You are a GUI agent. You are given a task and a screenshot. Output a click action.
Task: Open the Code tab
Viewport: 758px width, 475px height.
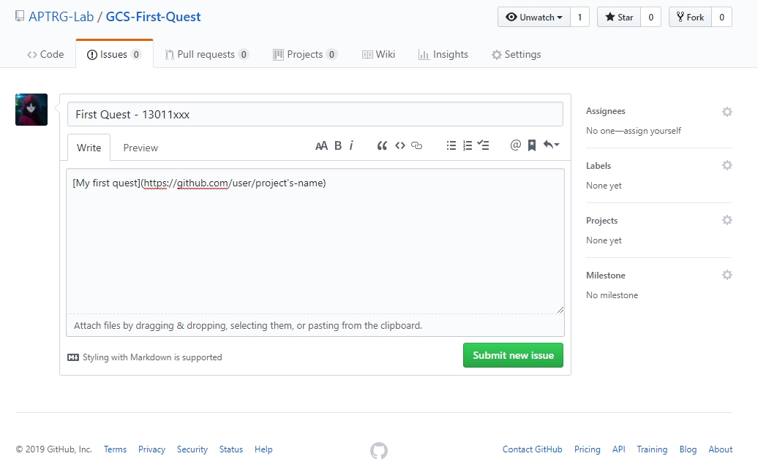coord(45,55)
